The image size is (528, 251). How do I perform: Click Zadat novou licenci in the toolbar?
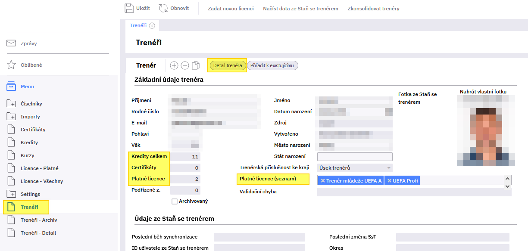pyautogui.click(x=231, y=9)
